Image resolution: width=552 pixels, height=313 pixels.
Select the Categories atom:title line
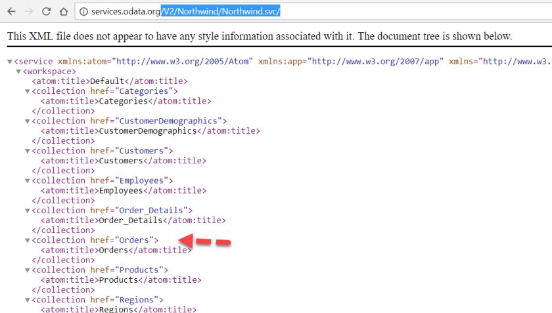(126, 101)
